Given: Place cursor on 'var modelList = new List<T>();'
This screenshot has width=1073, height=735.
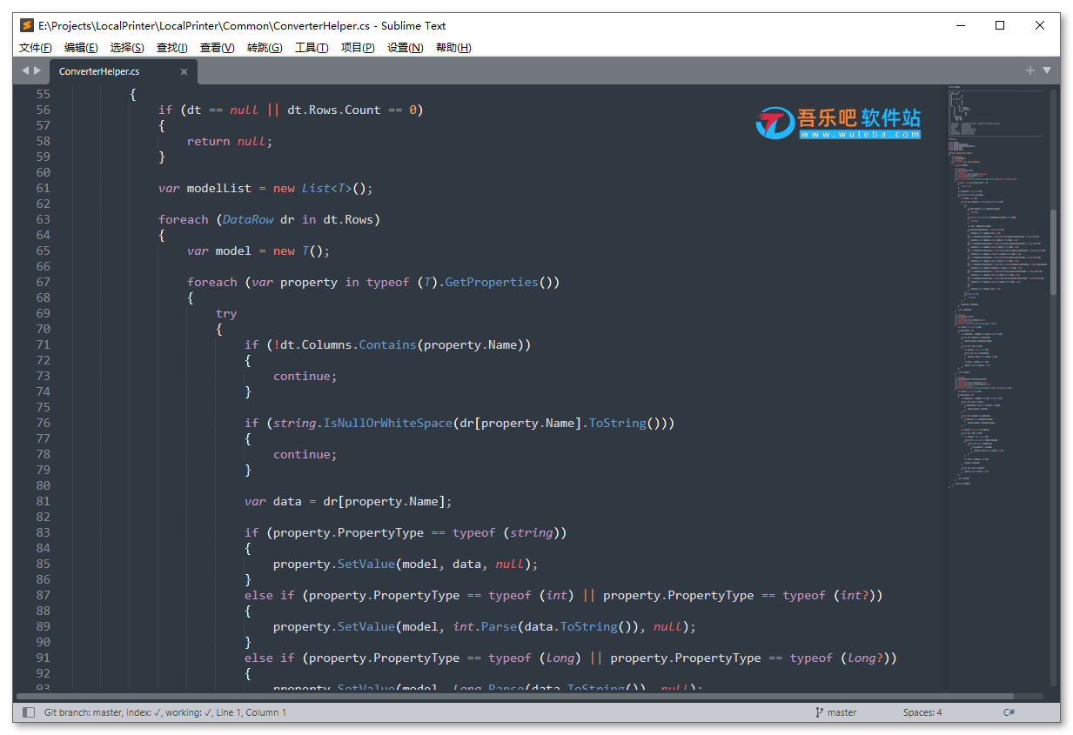Looking at the screenshot, I should click(265, 188).
